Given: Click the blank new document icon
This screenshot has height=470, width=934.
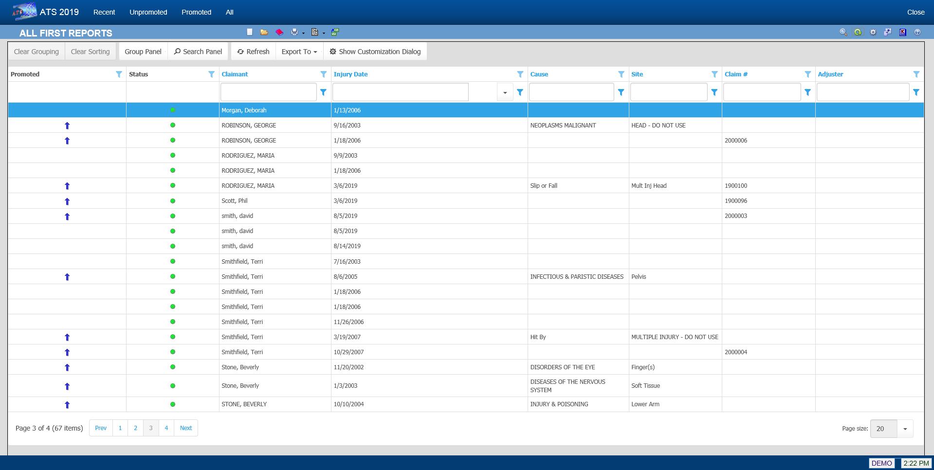Looking at the screenshot, I should coord(250,32).
